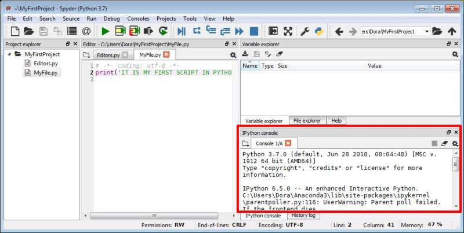Step over current line debug icon
Viewport: 464px width, 233px height.
click(197, 31)
